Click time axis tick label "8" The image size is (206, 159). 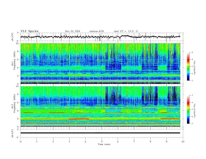point(150,142)
